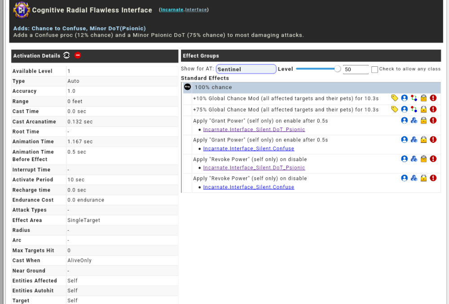Collapse the 100% chance effect group header
Screen dimensions: 449x304
point(311,87)
